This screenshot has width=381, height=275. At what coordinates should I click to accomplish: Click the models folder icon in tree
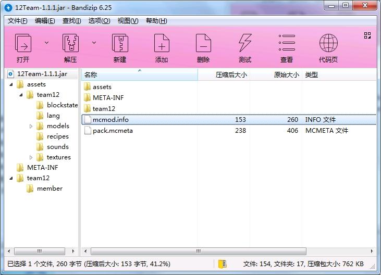[40, 126]
